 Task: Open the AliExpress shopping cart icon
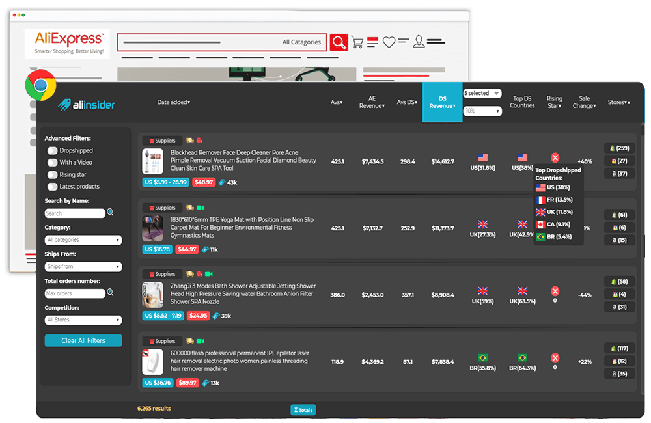357,42
